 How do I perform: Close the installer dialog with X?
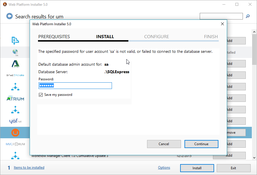(222, 24)
